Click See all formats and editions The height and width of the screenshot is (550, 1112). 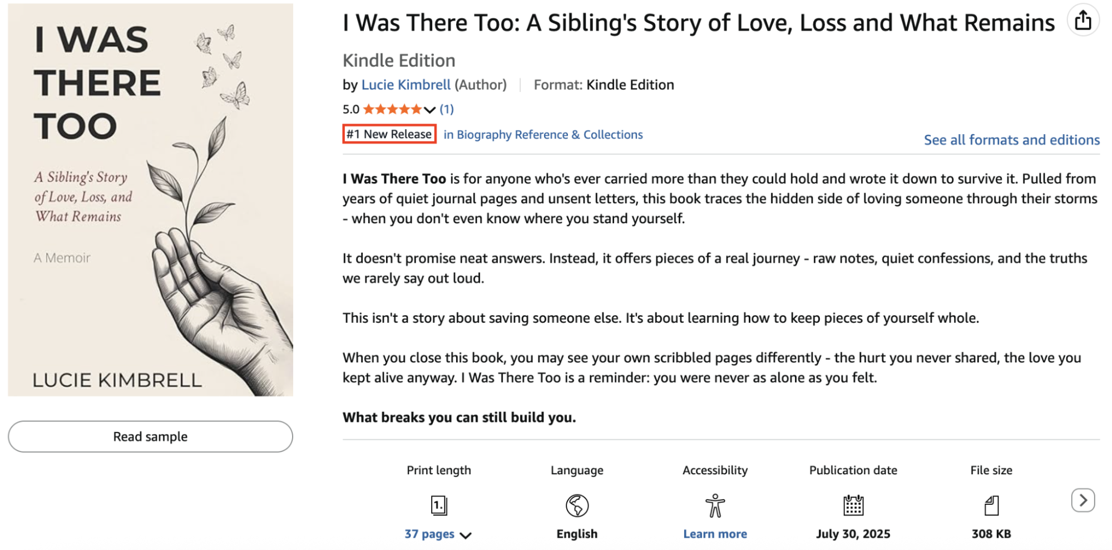(x=1011, y=140)
